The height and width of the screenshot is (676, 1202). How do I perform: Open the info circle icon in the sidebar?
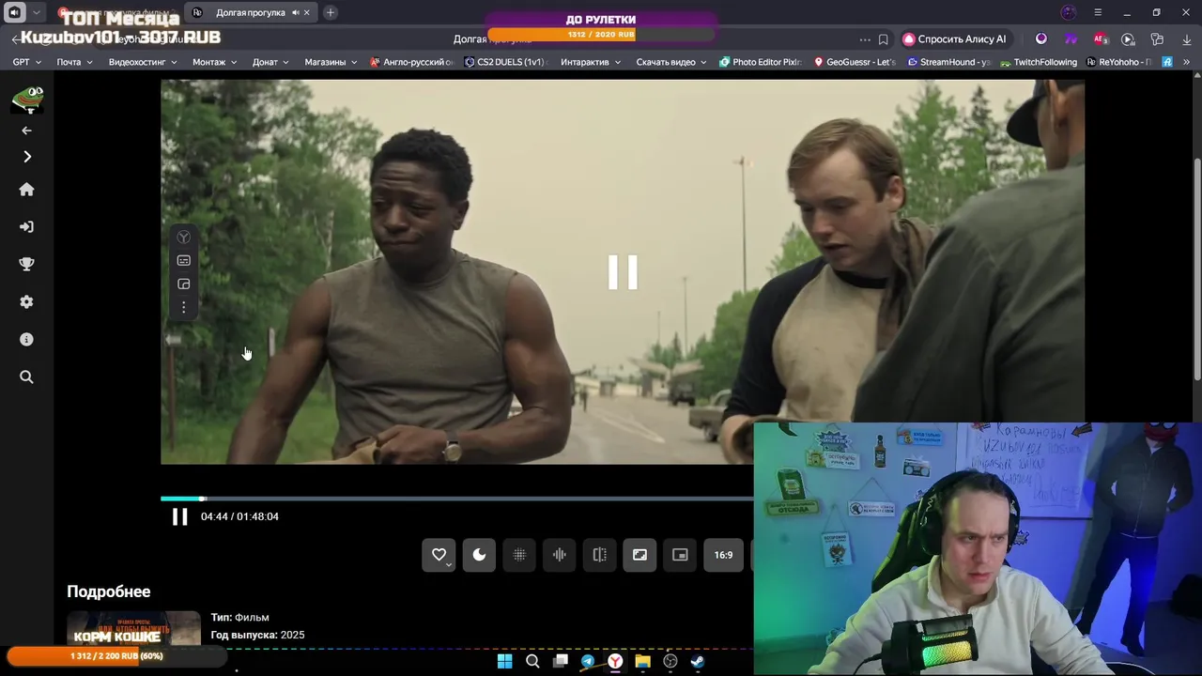tap(26, 340)
